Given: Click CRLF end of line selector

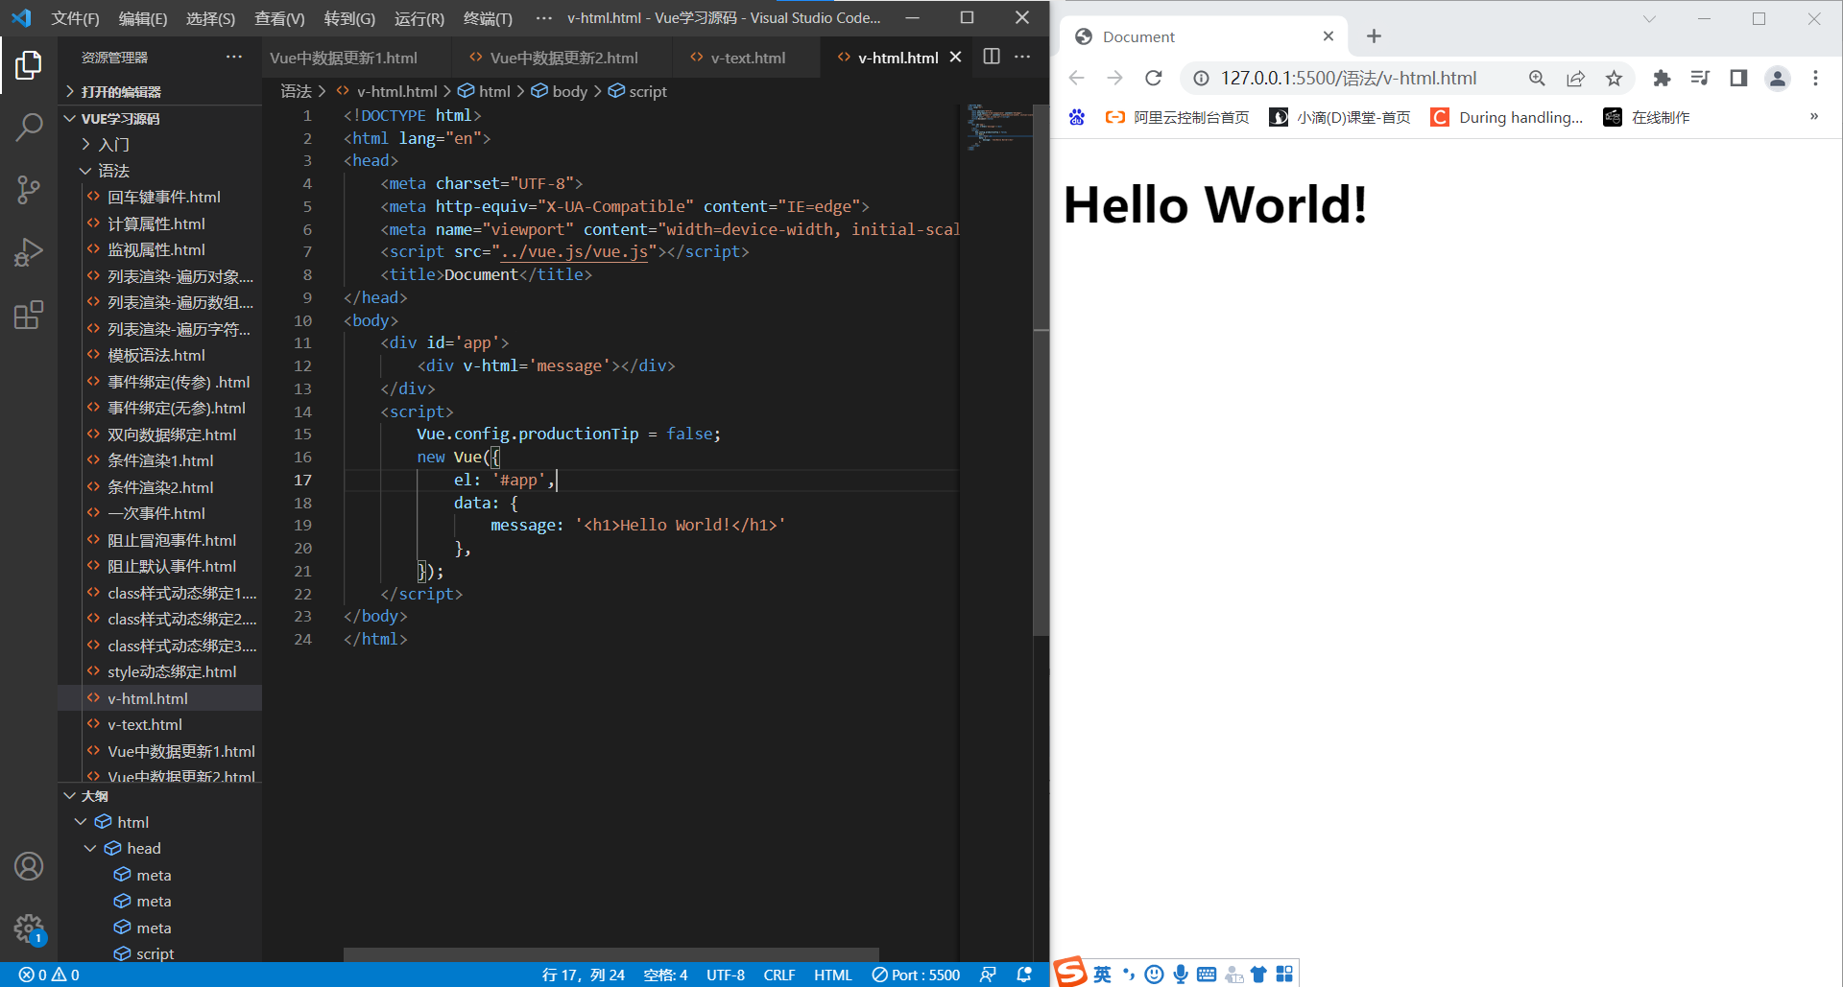Looking at the screenshot, I should 779,975.
